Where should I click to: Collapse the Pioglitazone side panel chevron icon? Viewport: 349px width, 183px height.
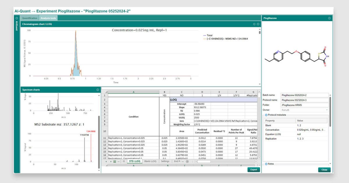329,18
